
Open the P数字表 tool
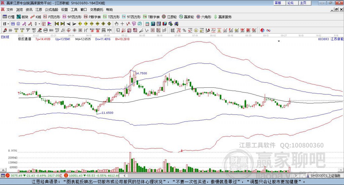[x=92, y=17]
